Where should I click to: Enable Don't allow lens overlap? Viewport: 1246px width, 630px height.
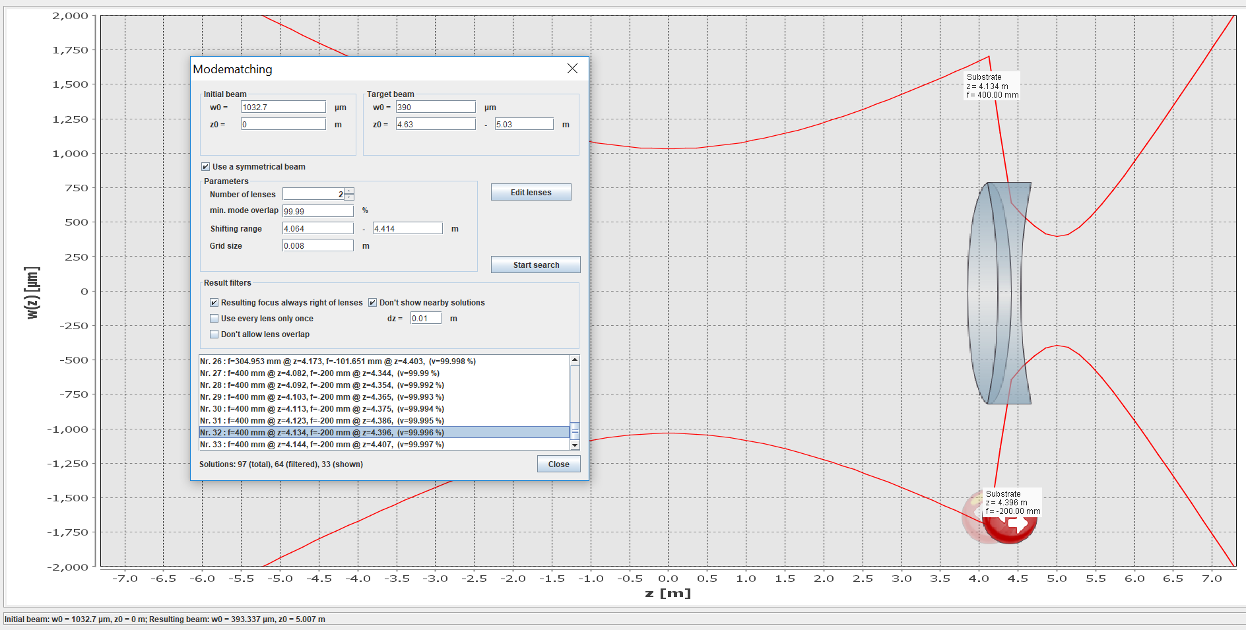coord(214,334)
